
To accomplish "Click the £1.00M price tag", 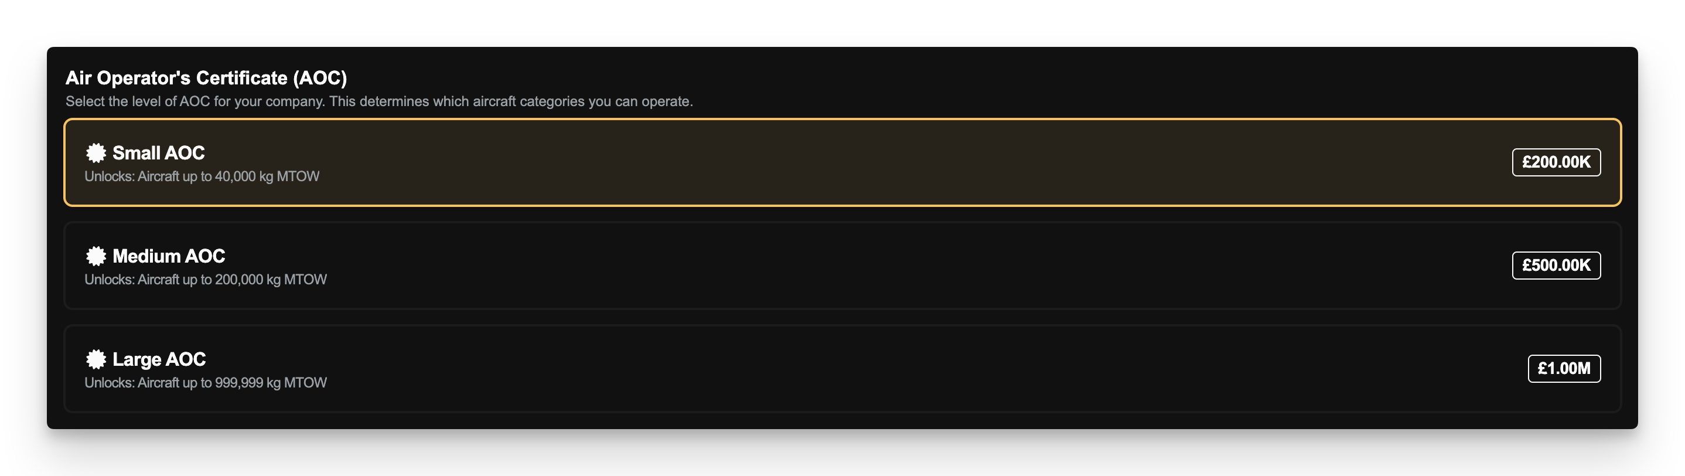I will (x=1565, y=369).
